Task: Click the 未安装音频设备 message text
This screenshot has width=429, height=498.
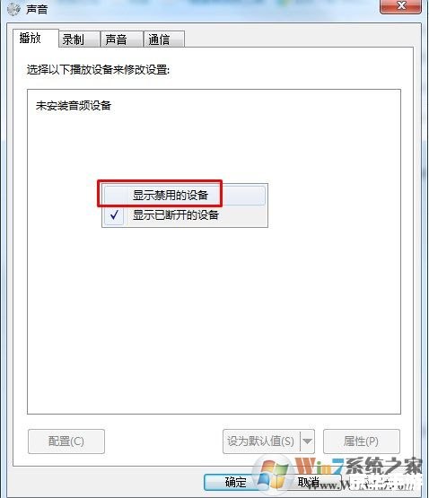Action: pyautogui.click(x=74, y=106)
